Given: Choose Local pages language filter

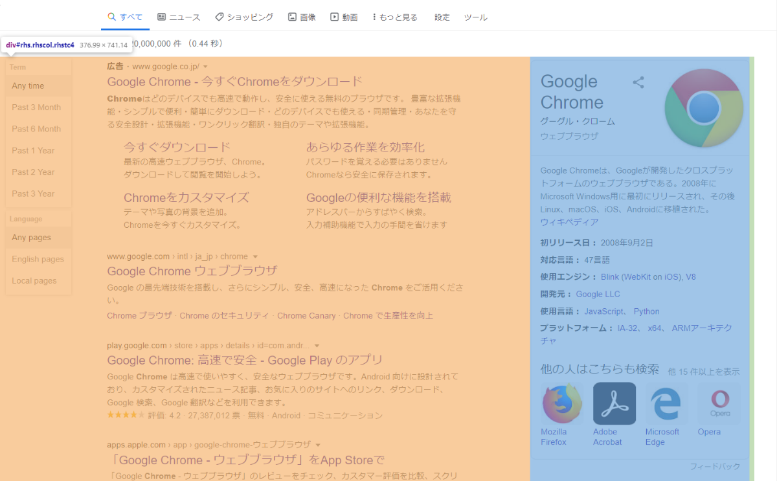Looking at the screenshot, I should pos(39,280).
